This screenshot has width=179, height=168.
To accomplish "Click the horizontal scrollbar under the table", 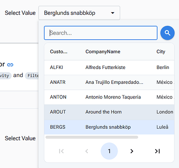I will point(92,137).
